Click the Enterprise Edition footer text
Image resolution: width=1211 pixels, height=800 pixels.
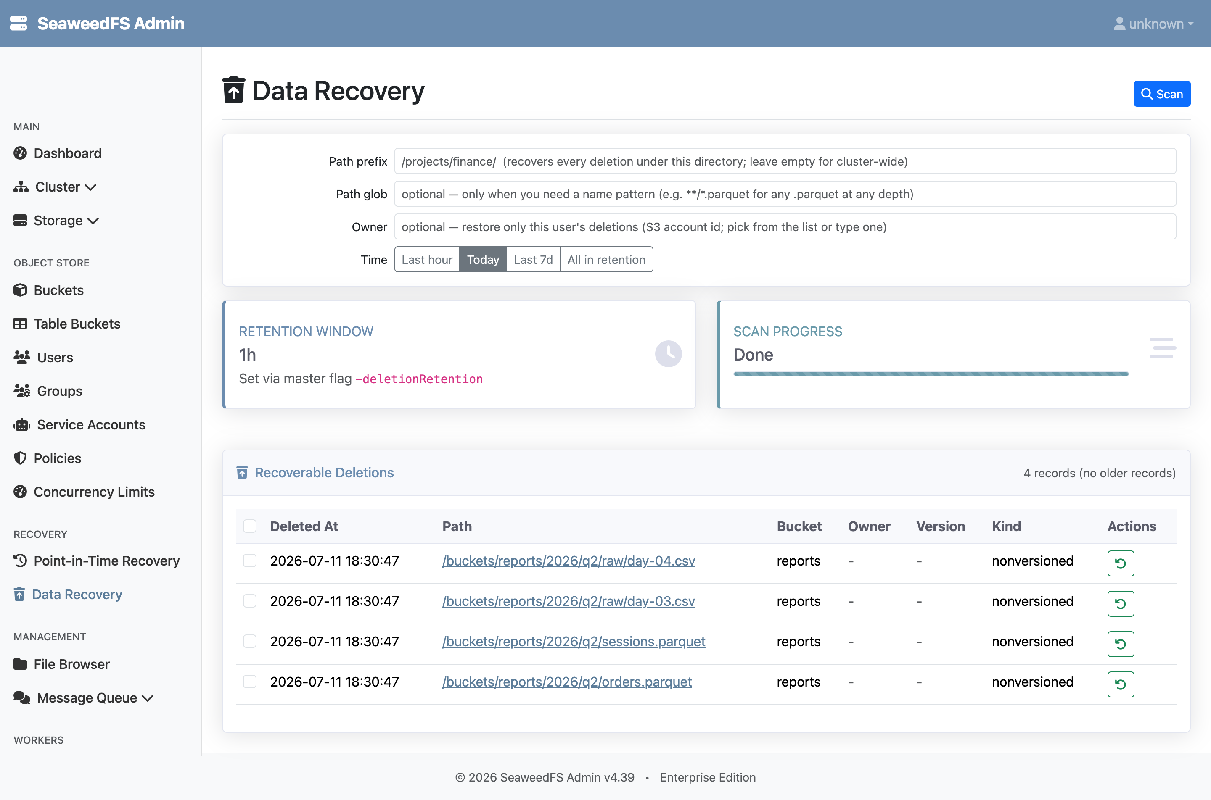click(x=708, y=777)
